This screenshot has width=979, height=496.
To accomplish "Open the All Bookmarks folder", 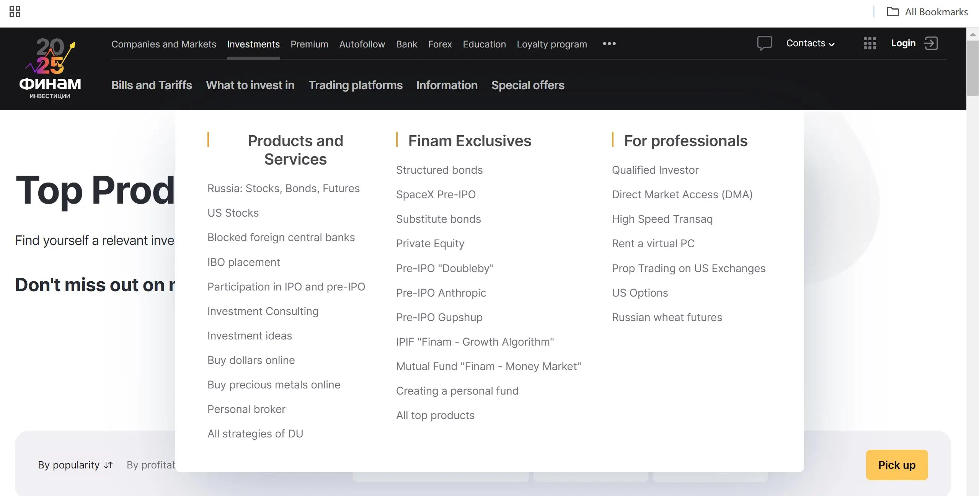I will coord(927,12).
